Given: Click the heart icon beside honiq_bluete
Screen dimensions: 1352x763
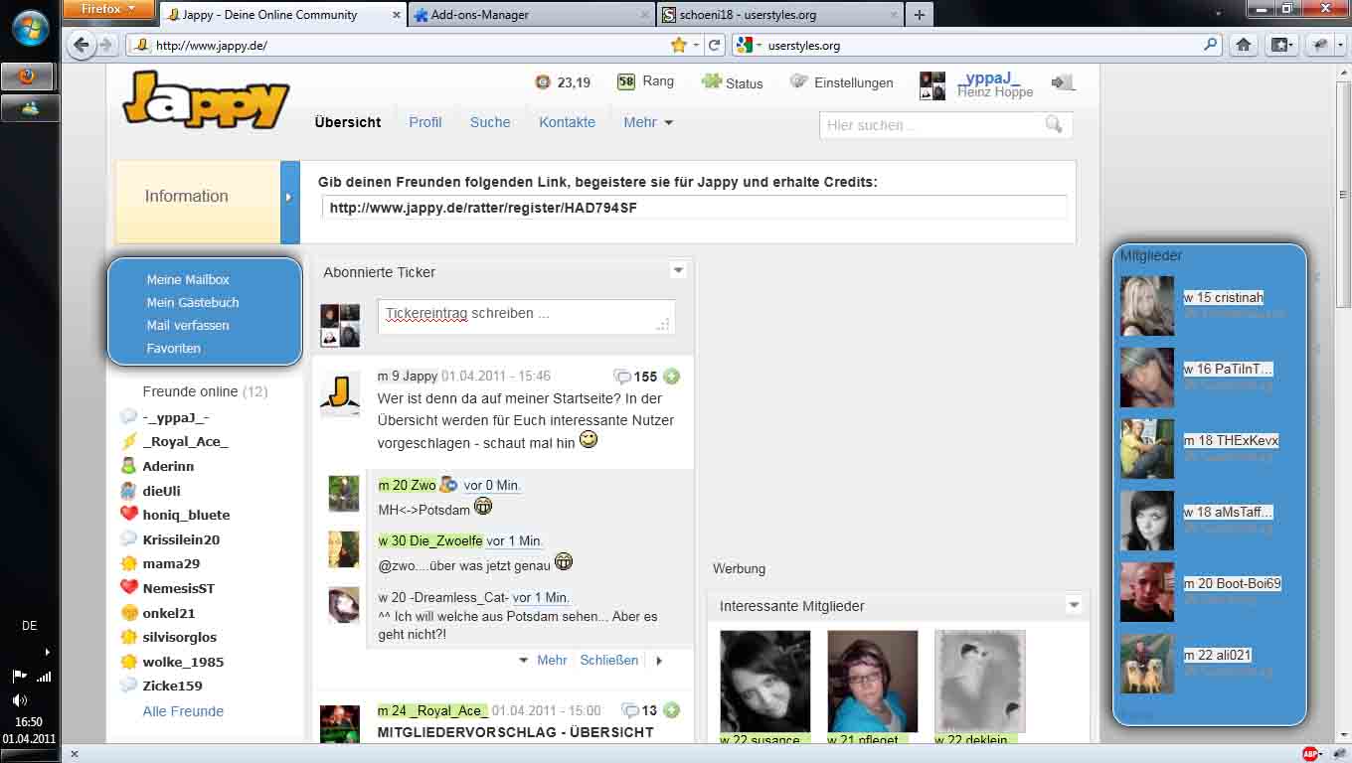Looking at the screenshot, I should click(x=128, y=515).
